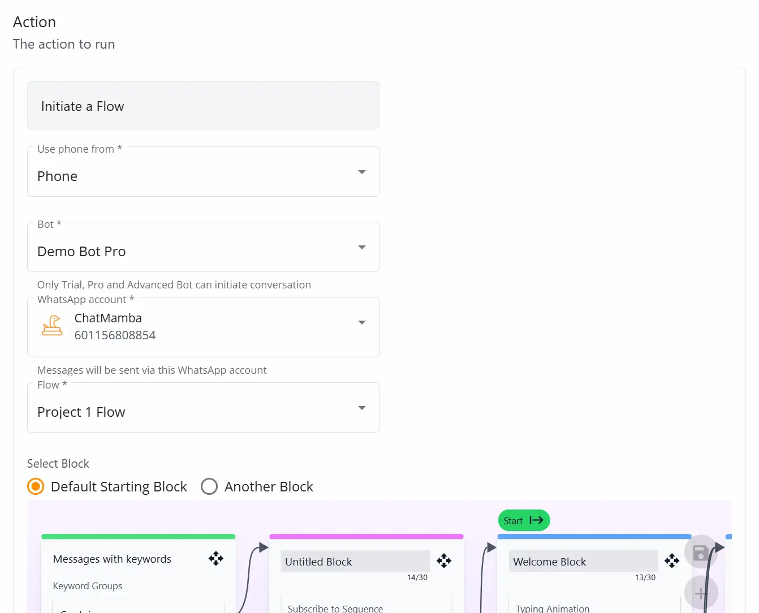The image size is (759, 613).
Task: Expand the Bot dropdown showing Demo Bot Pro
Action: click(361, 247)
